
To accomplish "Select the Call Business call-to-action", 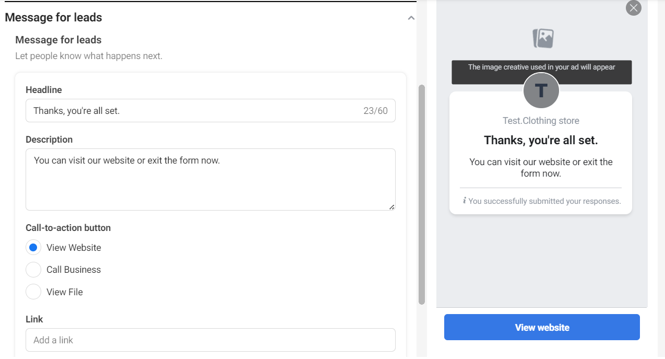I will 33,269.
